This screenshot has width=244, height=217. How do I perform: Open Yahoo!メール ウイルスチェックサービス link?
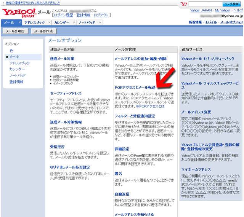pyautogui.click(x=210, y=86)
